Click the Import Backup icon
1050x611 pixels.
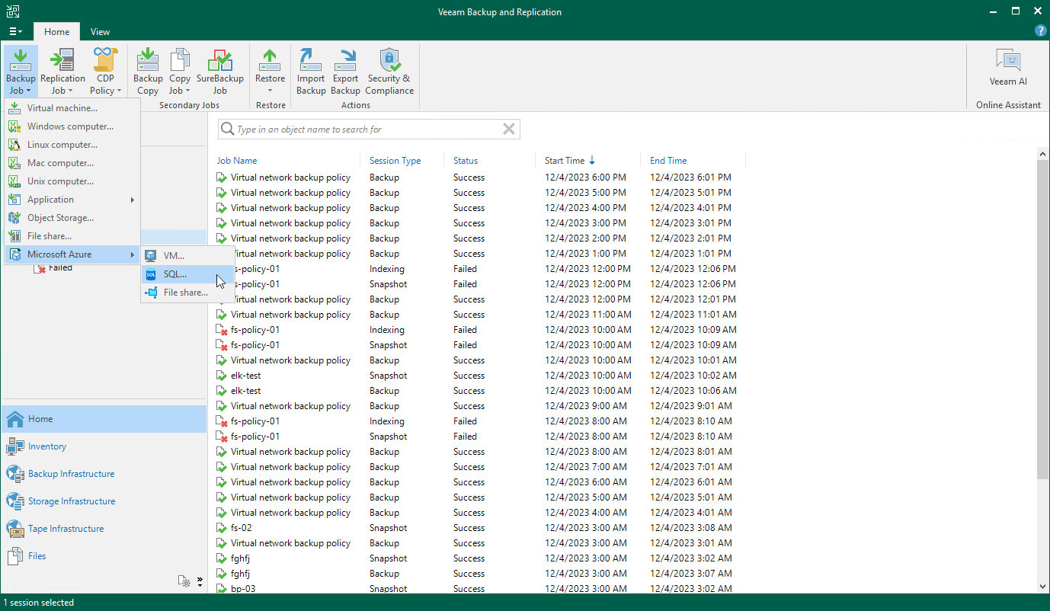311,71
